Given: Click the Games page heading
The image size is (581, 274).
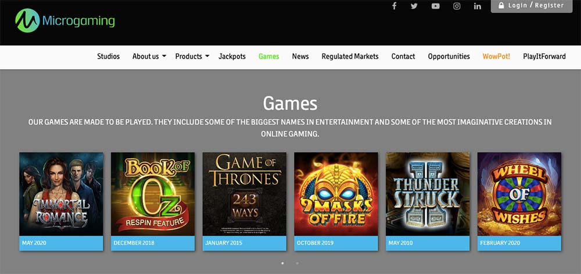Looking at the screenshot, I should pyautogui.click(x=290, y=103).
